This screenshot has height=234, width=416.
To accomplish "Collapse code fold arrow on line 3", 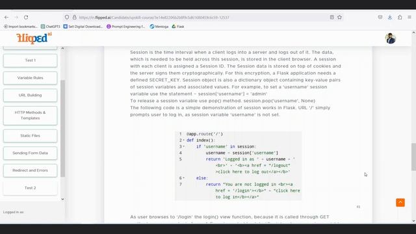I will pos(183,146).
